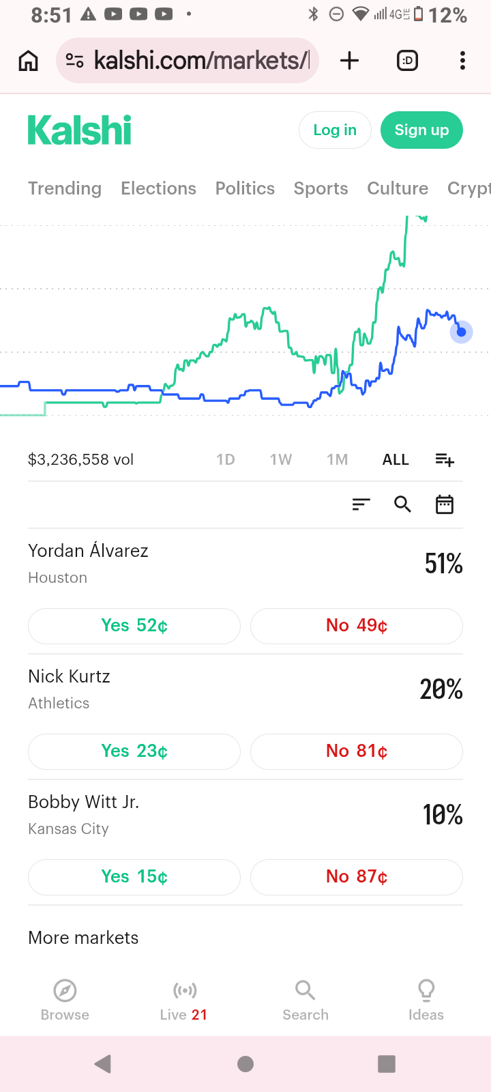Switch to the Elections tab
Viewport: 491px width, 1092px height.
click(158, 188)
